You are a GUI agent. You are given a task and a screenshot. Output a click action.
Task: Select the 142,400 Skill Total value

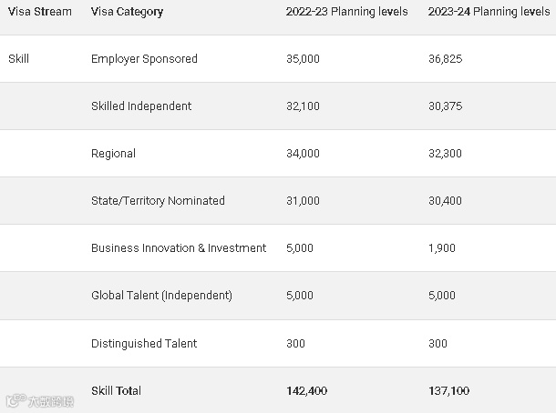(306, 391)
